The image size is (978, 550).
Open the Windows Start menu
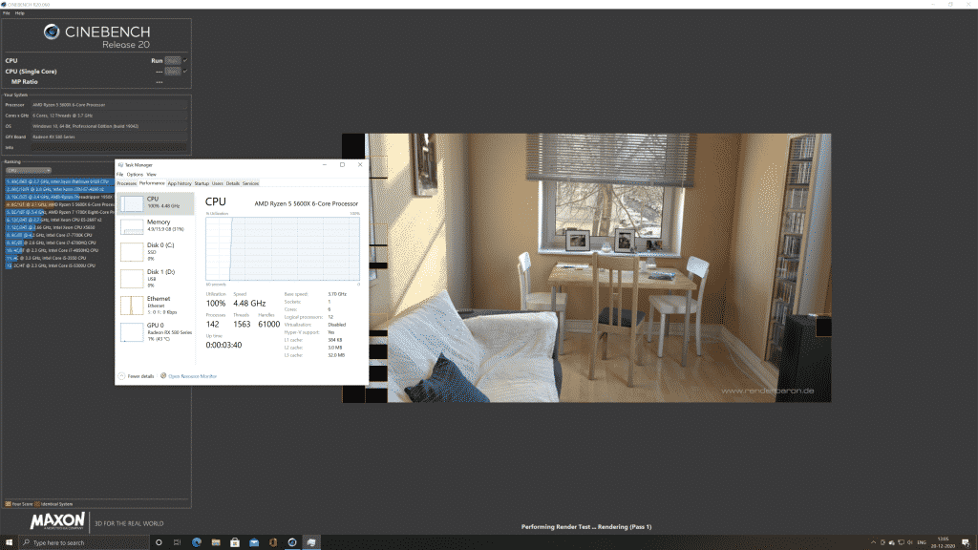click(x=9, y=542)
